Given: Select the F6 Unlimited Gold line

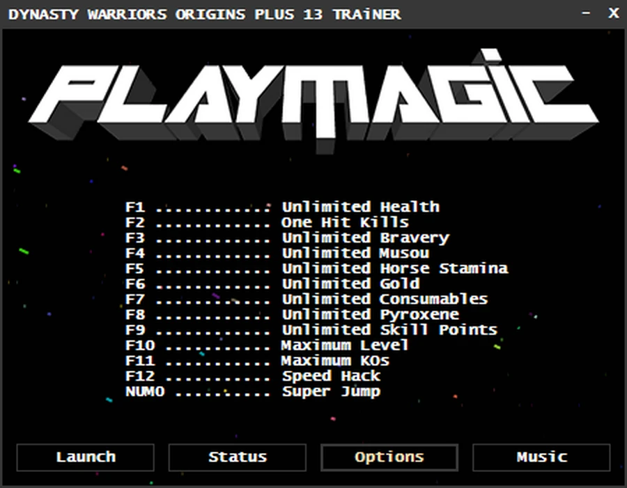Looking at the screenshot, I should pyautogui.click(x=272, y=284).
